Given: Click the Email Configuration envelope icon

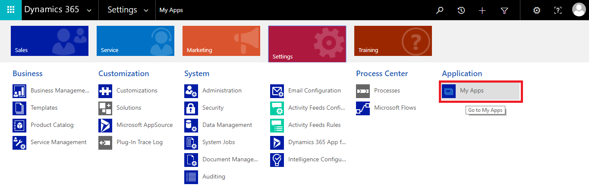Looking at the screenshot, I should (x=277, y=91).
